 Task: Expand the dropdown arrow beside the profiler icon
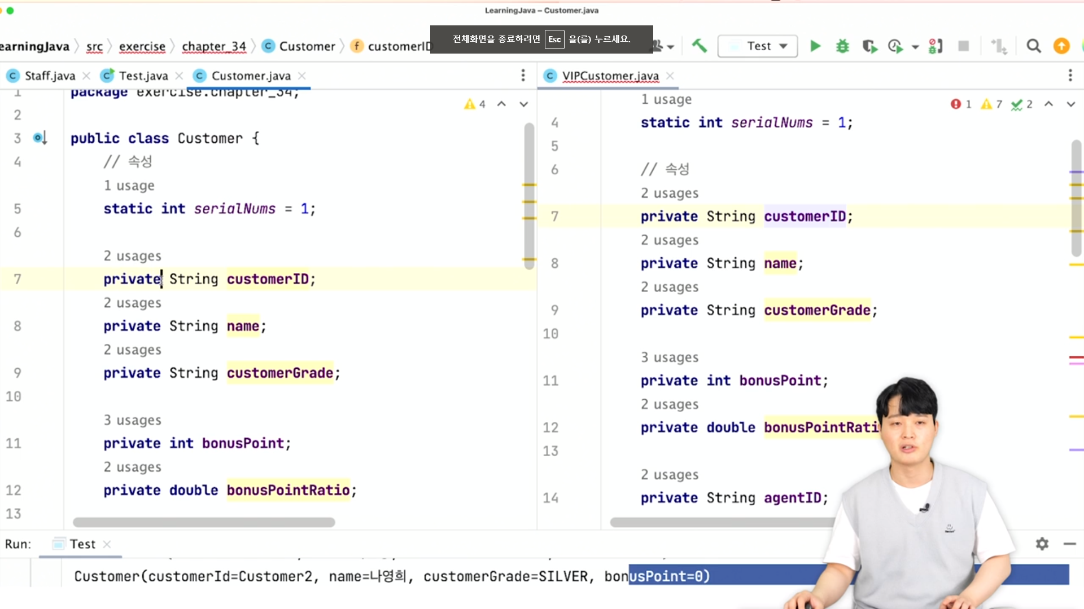point(915,47)
